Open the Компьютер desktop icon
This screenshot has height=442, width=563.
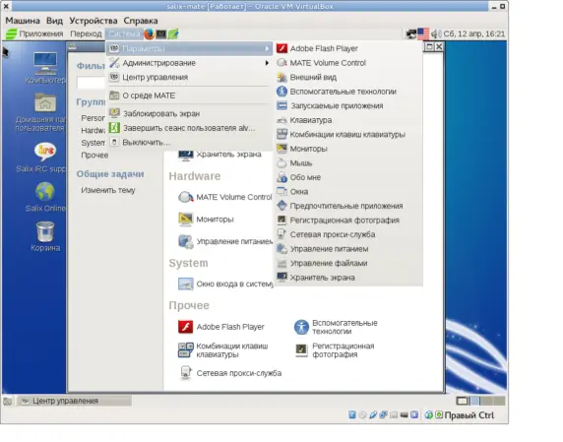point(45,68)
